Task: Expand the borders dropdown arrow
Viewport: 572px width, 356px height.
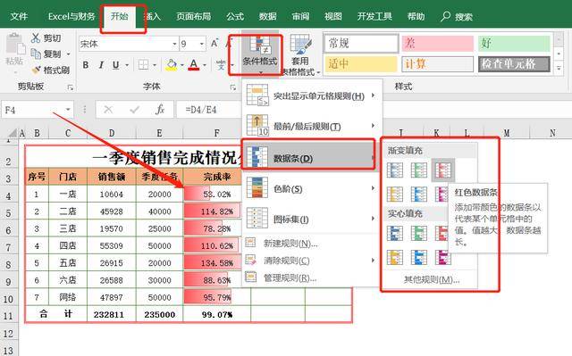Action: tap(155, 65)
